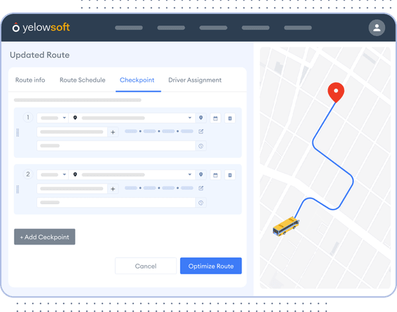Image resolution: width=397 pixels, height=312 pixels.
Task: Click edit icon in checkpoint 1
Action: (x=200, y=132)
